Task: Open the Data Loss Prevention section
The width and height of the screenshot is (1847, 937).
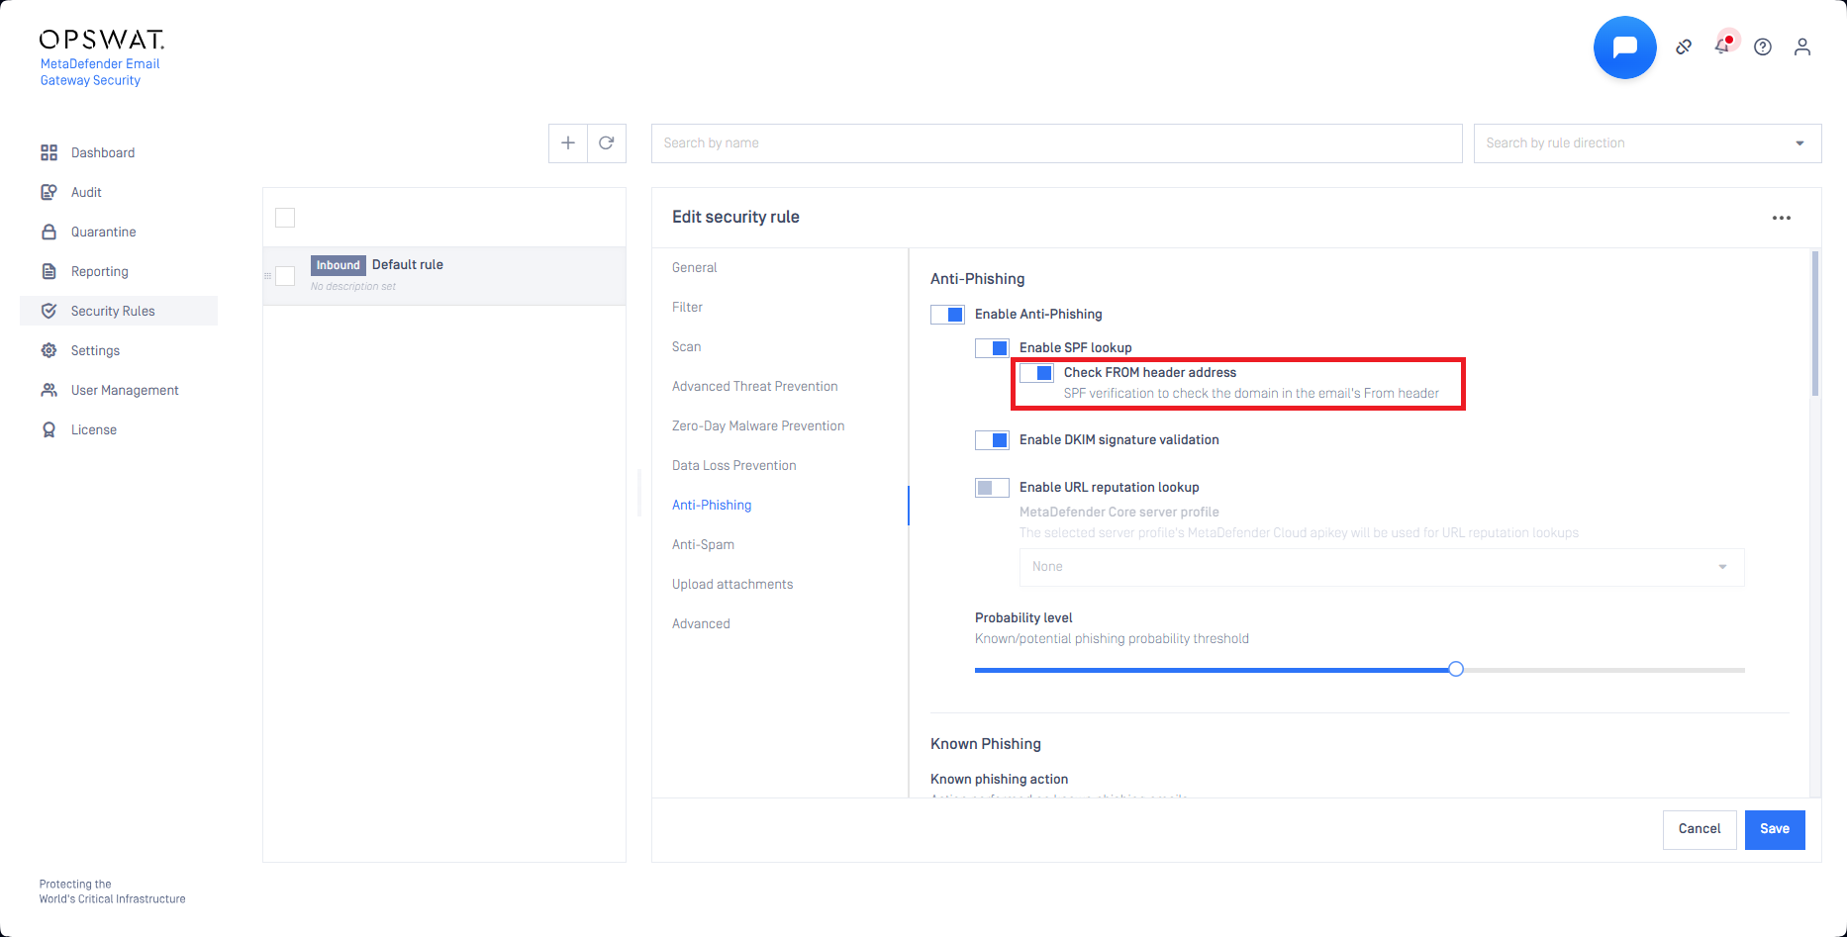Action: click(x=733, y=465)
